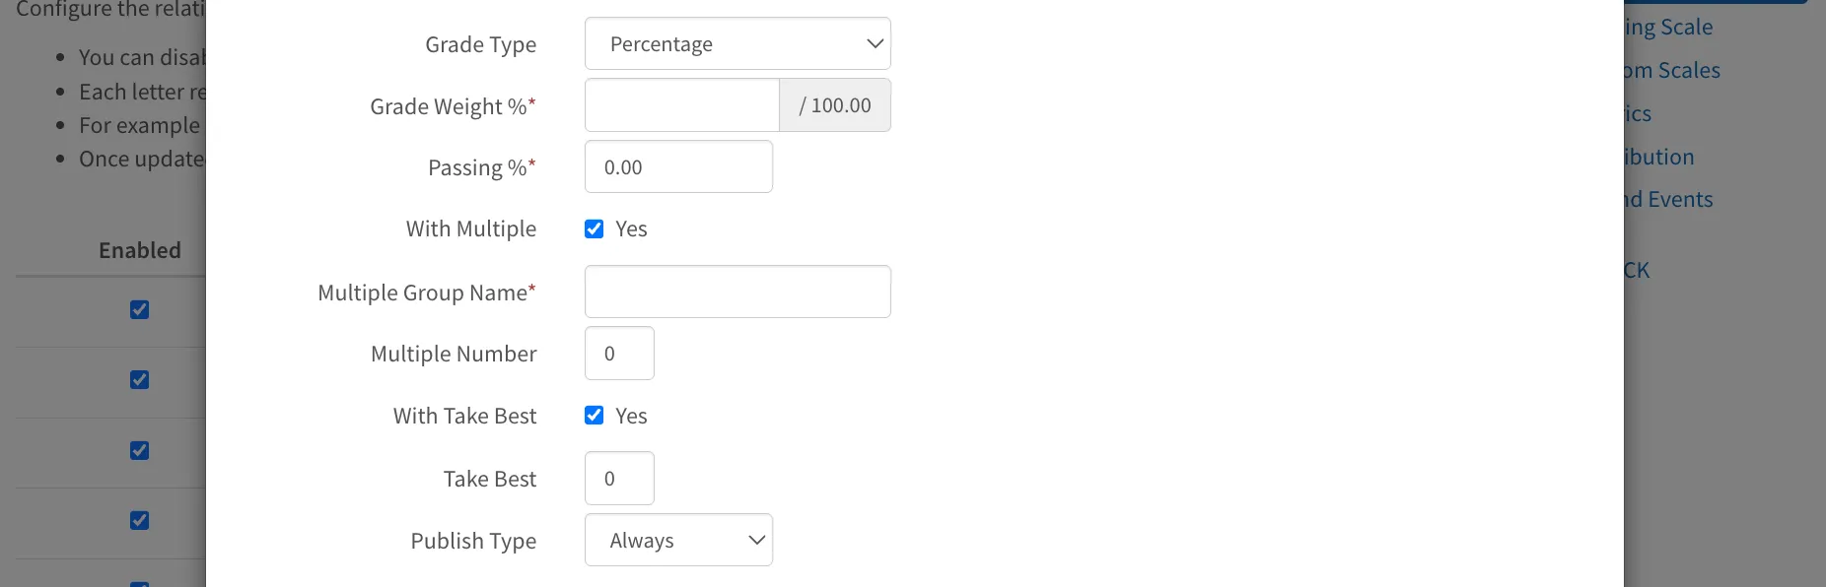The height and width of the screenshot is (587, 1826).
Task: Uncheck the With Multiple checkbox
Action: 594,228
